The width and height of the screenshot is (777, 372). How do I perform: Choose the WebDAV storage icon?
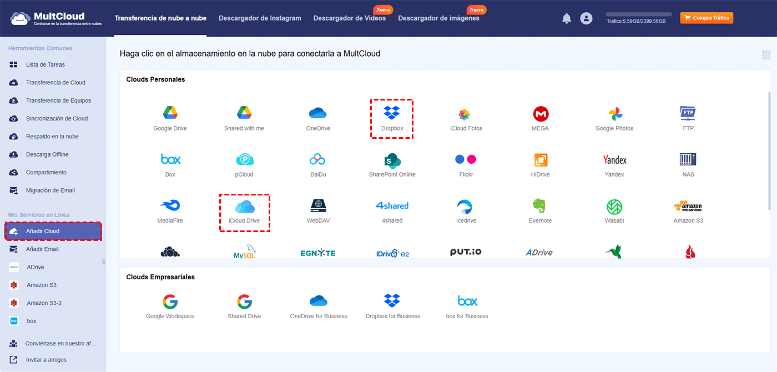(x=318, y=207)
